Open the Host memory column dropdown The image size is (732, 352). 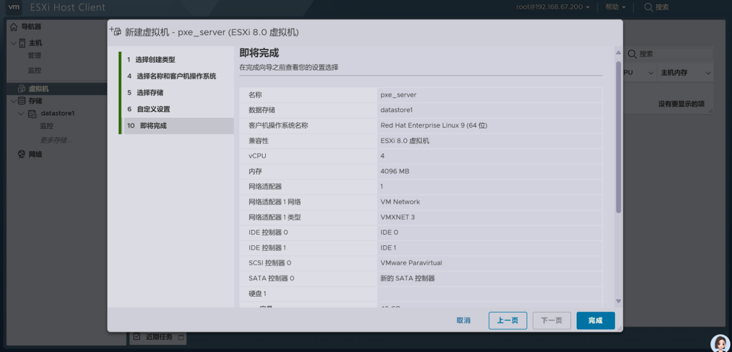point(709,73)
